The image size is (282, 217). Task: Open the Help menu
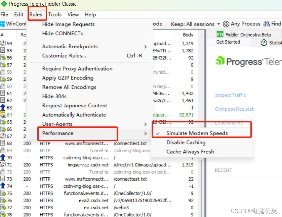(x=90, y=14)
